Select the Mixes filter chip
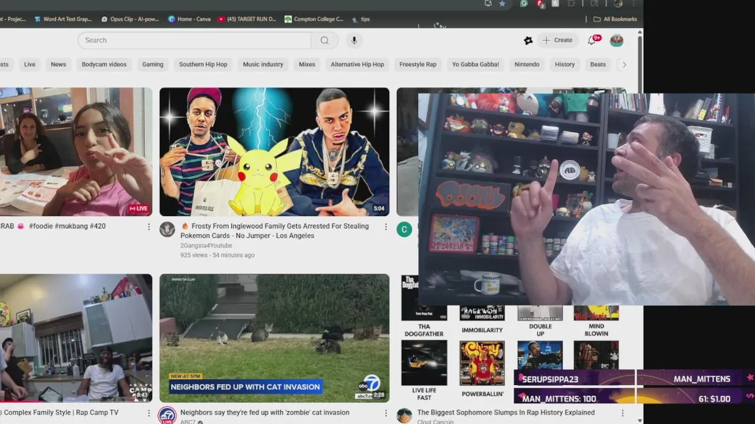This screenshot has width=755, height=424. point(307,65)
